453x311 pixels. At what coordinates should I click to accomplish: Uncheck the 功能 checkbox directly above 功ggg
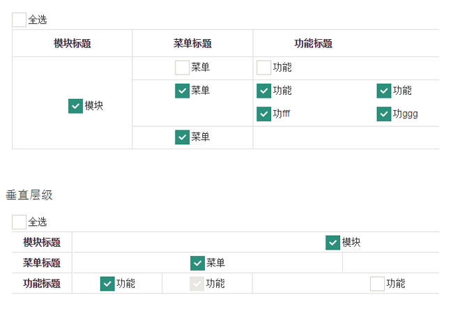click(x=384, y=91)
